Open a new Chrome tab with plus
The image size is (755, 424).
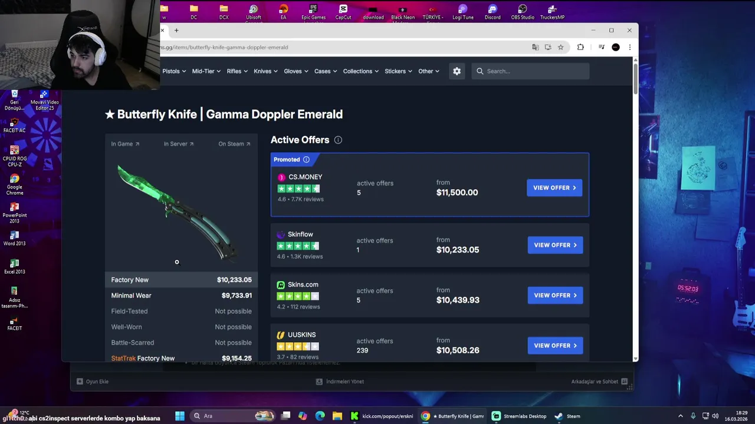(176, 30)
